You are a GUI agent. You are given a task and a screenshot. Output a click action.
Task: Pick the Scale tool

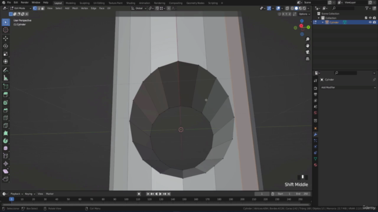click(x=5, y=54)
